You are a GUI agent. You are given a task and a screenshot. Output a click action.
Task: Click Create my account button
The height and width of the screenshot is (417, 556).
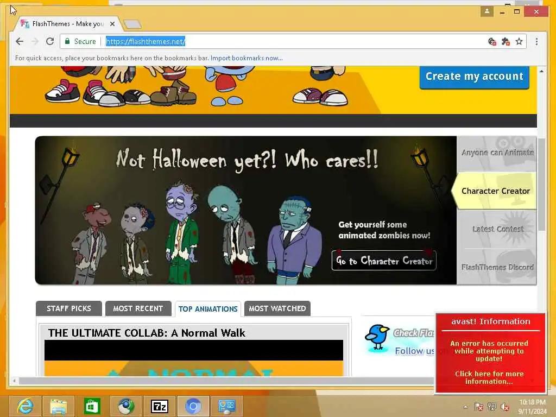pos(474,77)
